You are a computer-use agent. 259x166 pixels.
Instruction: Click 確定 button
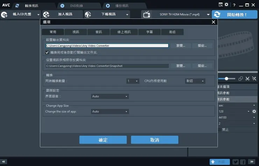(103, 140)
